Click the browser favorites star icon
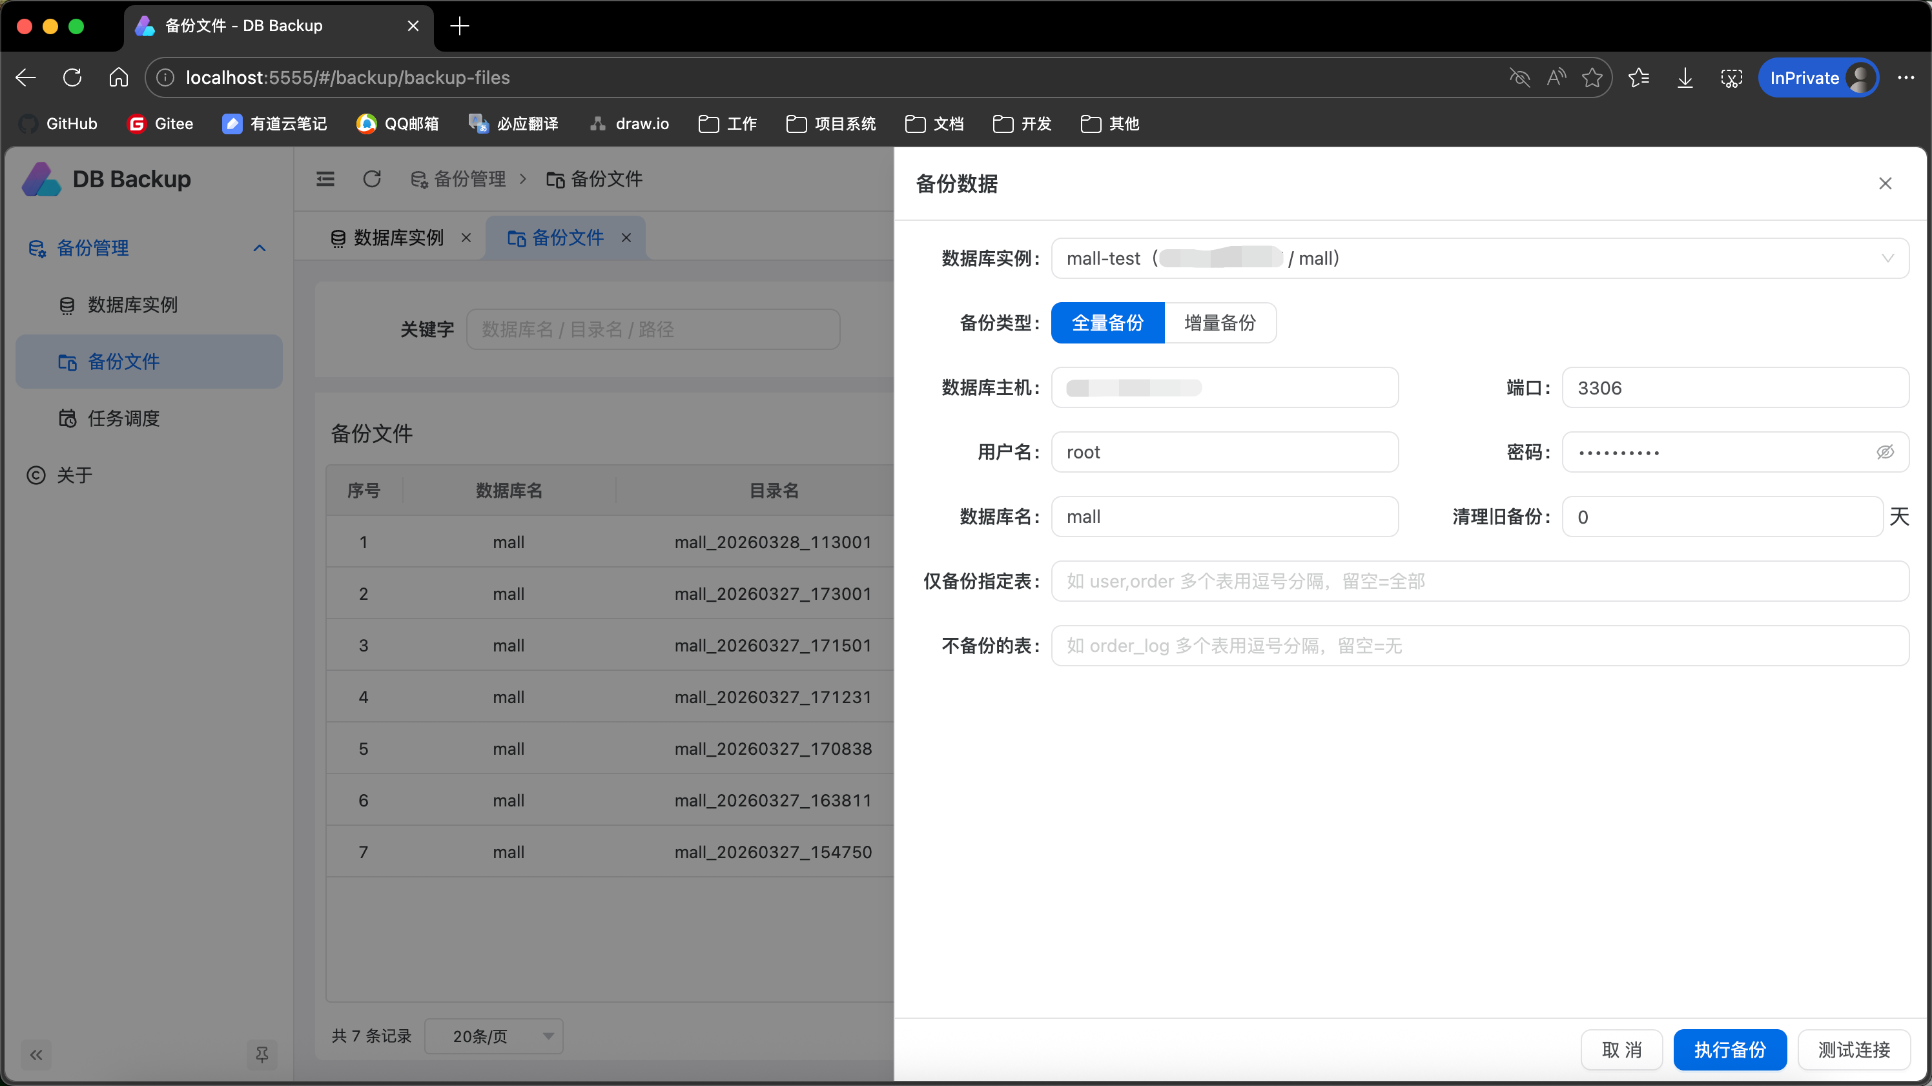Image resolution: width=1932 pixels, height=1086 pixels. click(1592, 78)
